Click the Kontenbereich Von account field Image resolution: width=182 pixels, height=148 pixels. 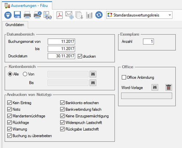pyautogui.click(x=68, y=74)
